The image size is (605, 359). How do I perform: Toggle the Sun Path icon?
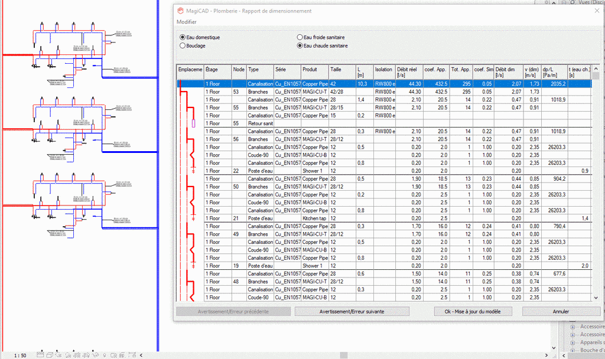[x=58, y=355]
